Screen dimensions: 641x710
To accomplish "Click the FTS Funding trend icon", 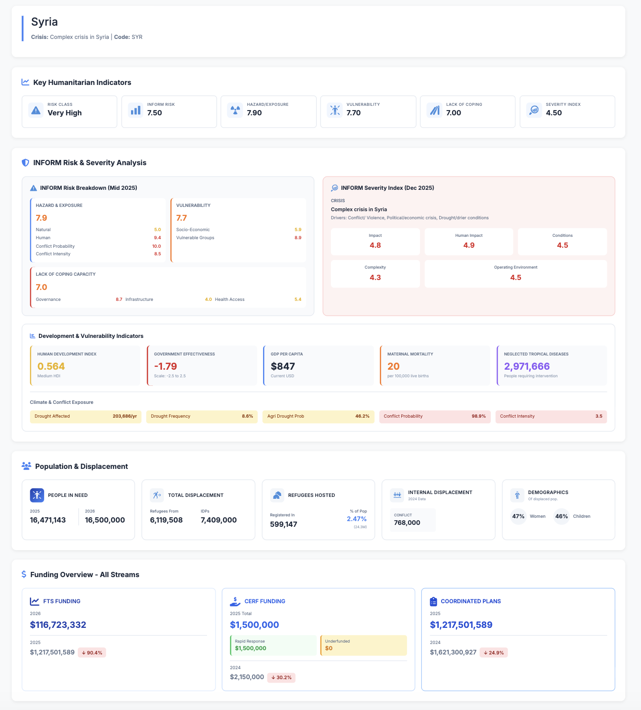I will point(35,601).
